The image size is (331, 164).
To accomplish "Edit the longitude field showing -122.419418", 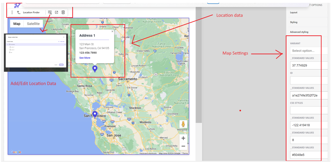I will (309, 125).
